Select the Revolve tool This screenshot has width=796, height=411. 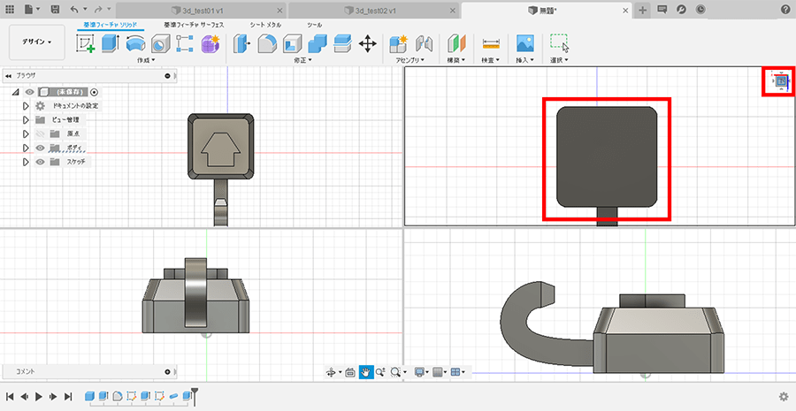(x=135, y=43)
